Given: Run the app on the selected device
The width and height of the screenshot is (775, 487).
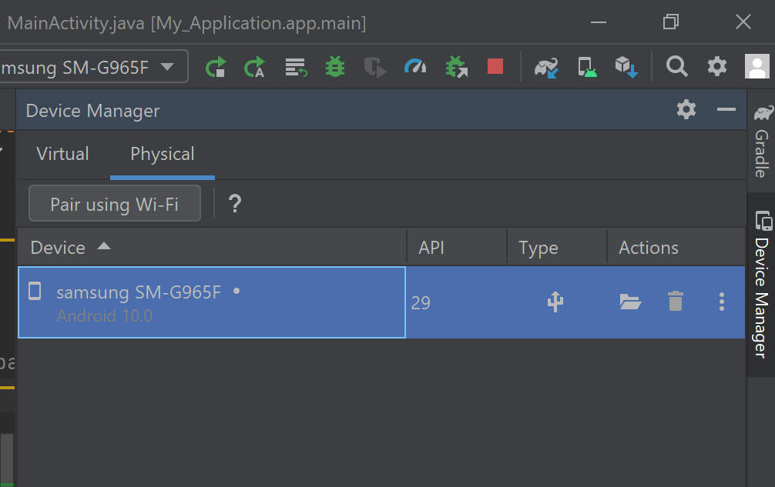Looking at the screenshot, I should (216, 67).
